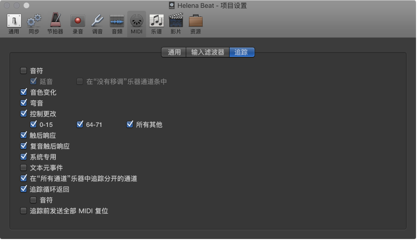
Task: Uncheck the 0-15 controller checkbox
Action: pos(33,124)
